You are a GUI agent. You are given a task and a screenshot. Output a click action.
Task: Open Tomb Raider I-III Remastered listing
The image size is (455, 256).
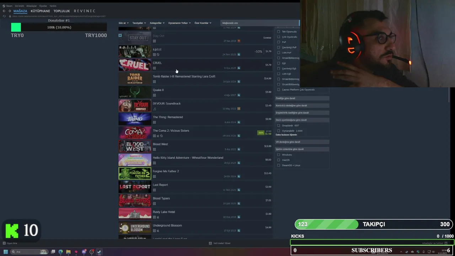pos(195,79)
